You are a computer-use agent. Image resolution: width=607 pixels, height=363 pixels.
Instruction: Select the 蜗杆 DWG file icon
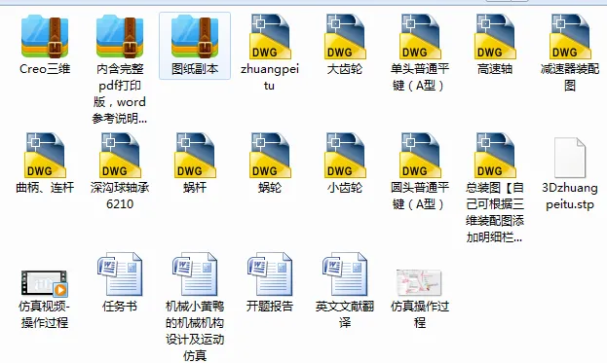click(195, 156)
